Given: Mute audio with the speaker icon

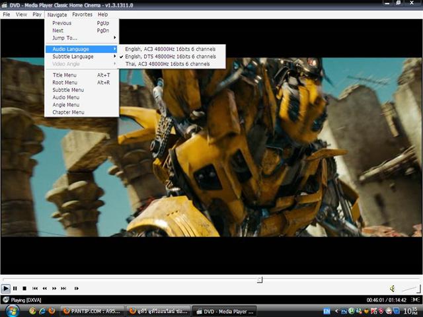Looking at the screenshot, I should click(x=393, y=289).
